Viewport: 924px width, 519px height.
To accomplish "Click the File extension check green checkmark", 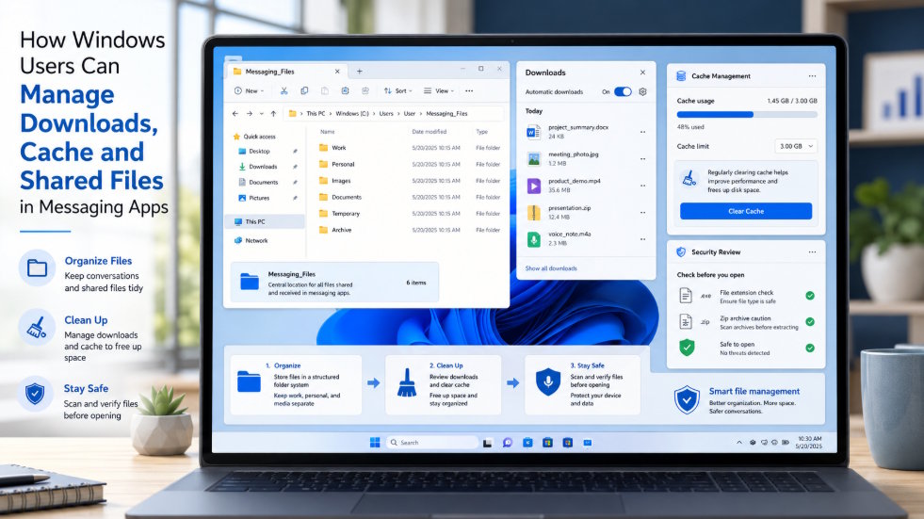I will 810,296.
